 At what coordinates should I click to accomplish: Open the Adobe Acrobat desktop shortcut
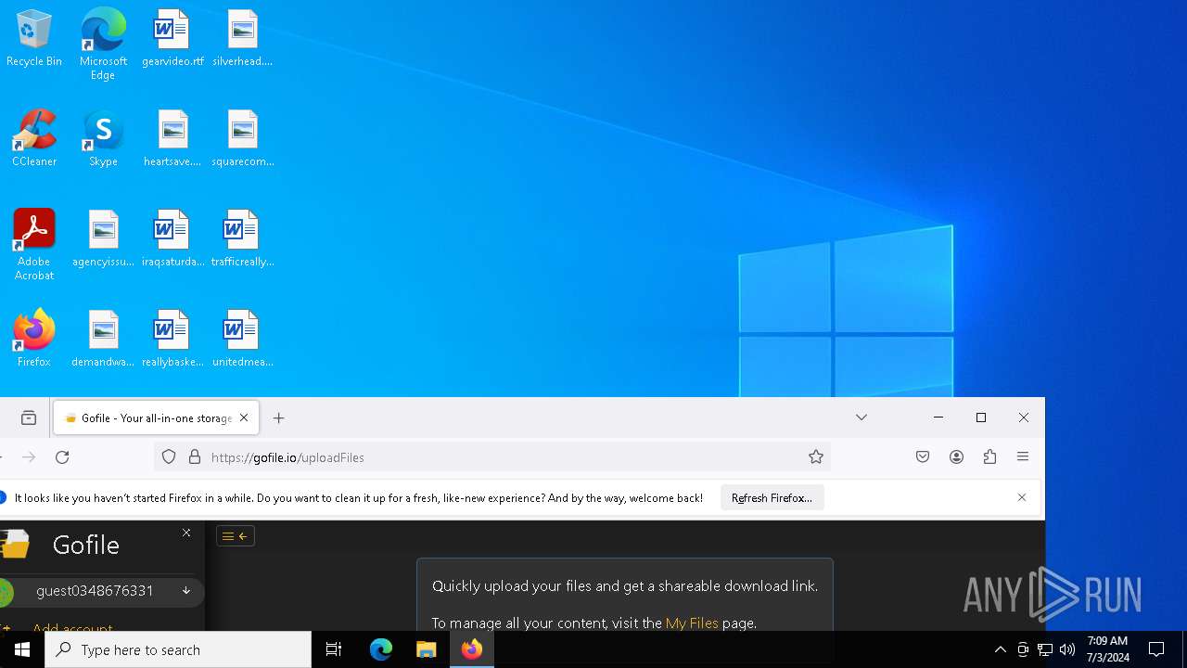pos(34,245)
